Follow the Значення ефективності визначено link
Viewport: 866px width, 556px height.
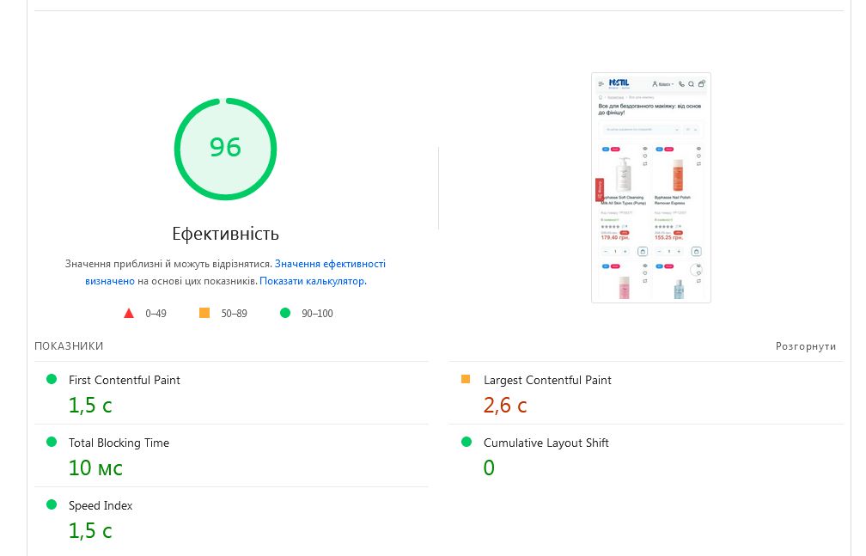(x=330, y=264)
